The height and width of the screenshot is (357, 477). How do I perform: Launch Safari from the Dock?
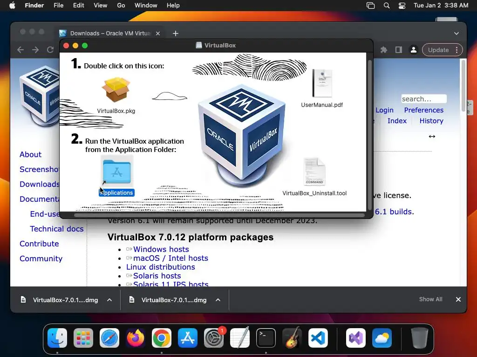pos(109,338)
